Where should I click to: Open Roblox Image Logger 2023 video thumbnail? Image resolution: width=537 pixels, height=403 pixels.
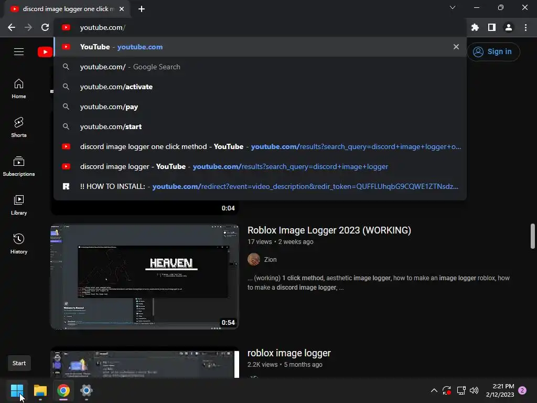[x=145, y=277]
